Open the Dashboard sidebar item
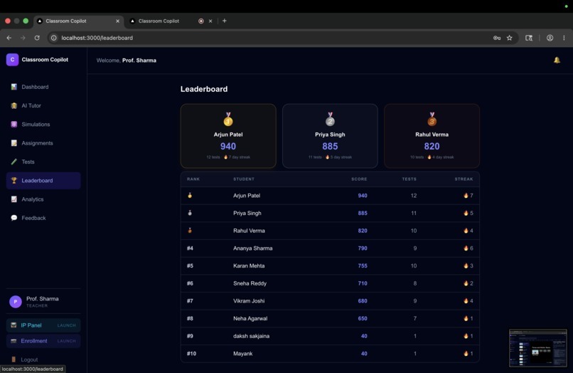 43,87
